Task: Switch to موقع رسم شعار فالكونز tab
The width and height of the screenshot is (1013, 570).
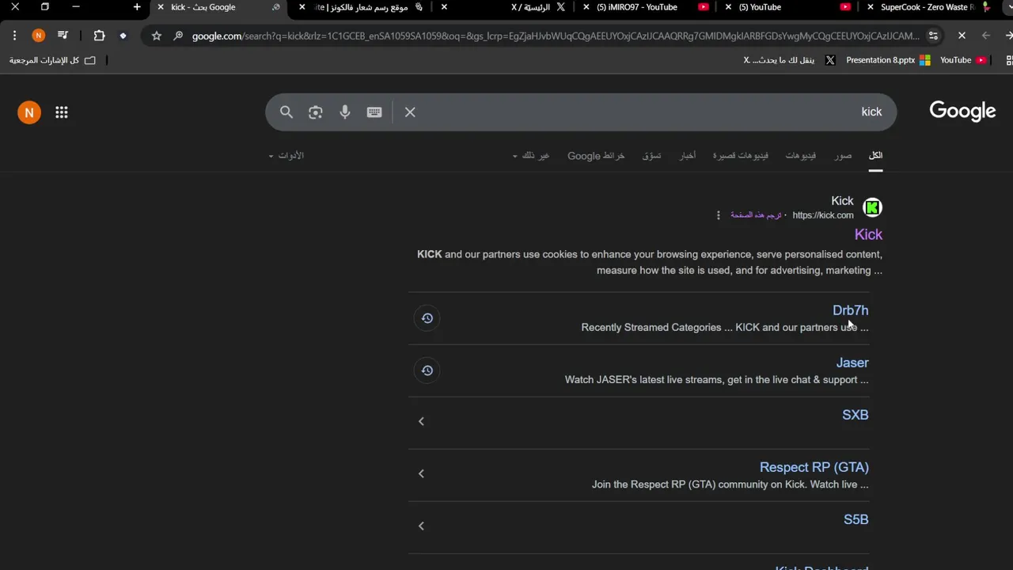Action: click(360, 7)
